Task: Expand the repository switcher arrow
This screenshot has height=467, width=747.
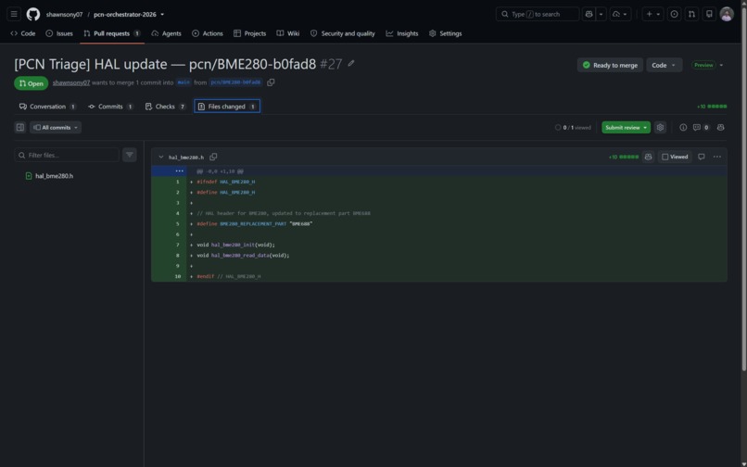Action: 162,14
